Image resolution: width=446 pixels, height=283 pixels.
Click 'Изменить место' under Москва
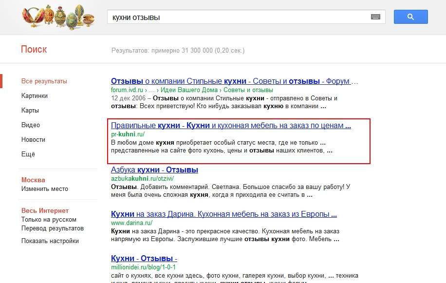click(x=45, y=189)
